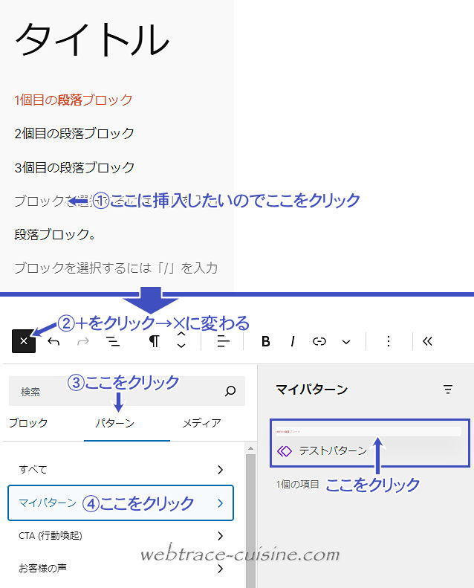Click the empty ブロックを選択するには「/」を入力 block
Image resolution: width=474 pixels, height=588 pixels.
coord(116,268)
